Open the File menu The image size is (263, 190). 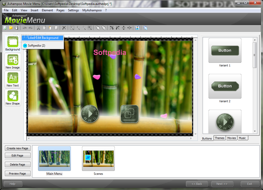6,10
